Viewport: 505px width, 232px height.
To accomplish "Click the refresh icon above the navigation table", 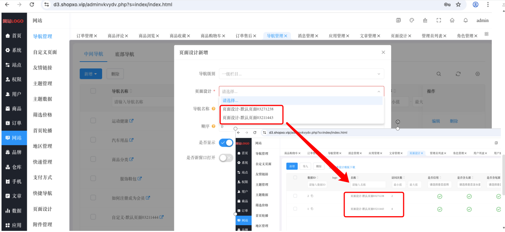I will [x=458, y=74].
